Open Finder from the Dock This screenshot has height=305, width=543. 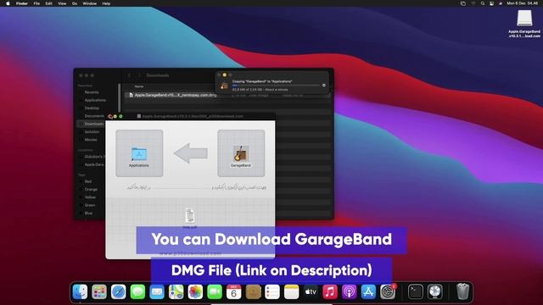pyautogui.click(x=80, y=291)
